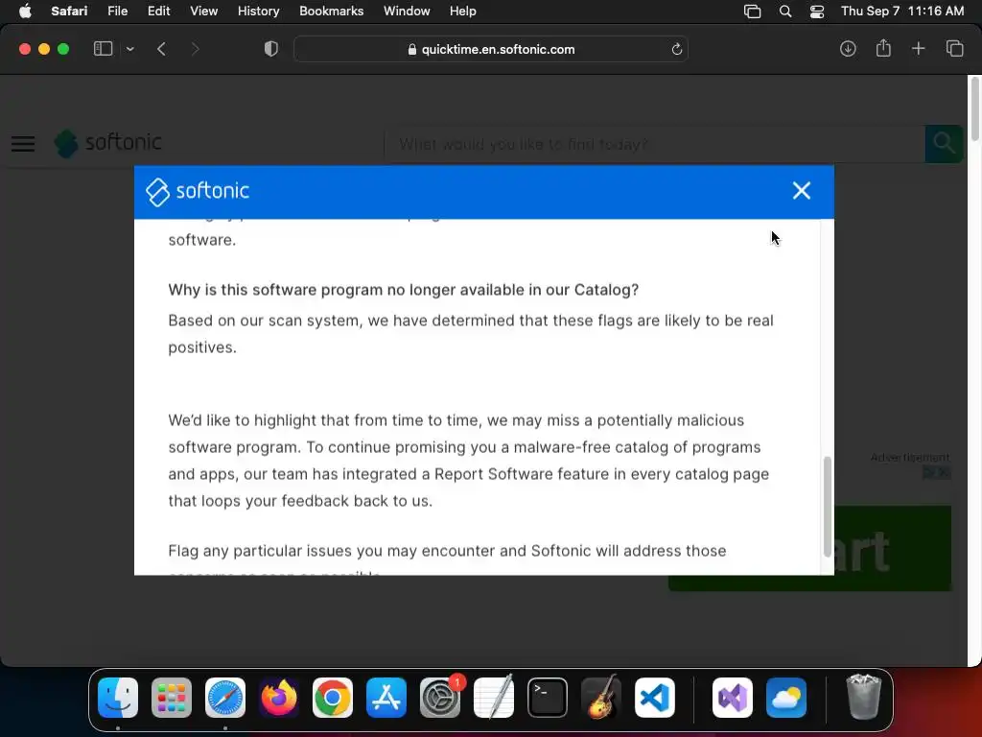The width and height of the screenshot is (982, 737).
Task: Go back to the previous page
Action: [x=161, y=49]
